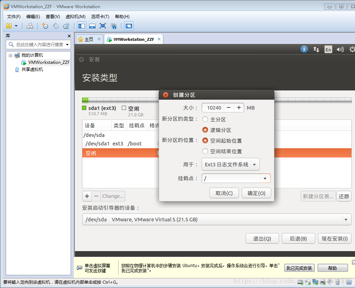
Task: Close the 主页 tab
Action: (99, 39)
